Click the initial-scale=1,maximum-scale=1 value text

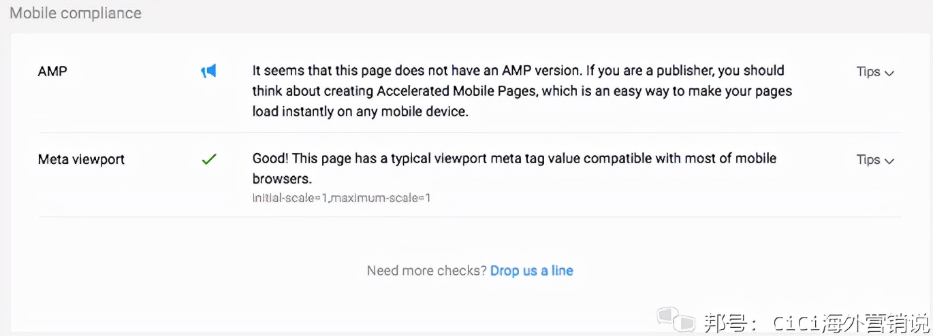341,198
